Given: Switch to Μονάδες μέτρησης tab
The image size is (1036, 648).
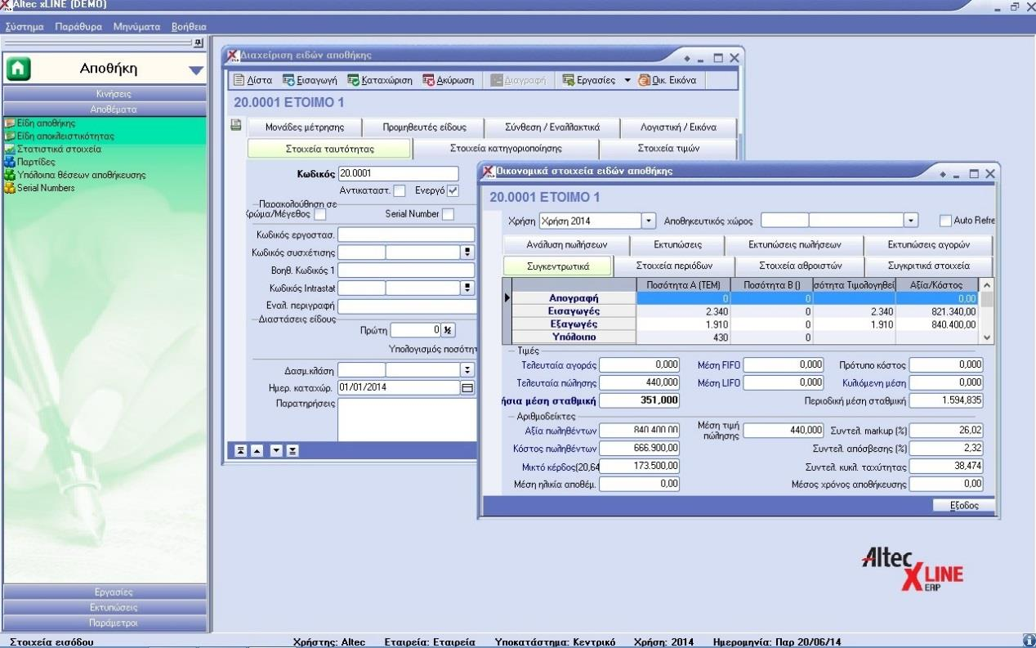Looking at the screenshot, I should pyautogui.click(x=305, y=127).
